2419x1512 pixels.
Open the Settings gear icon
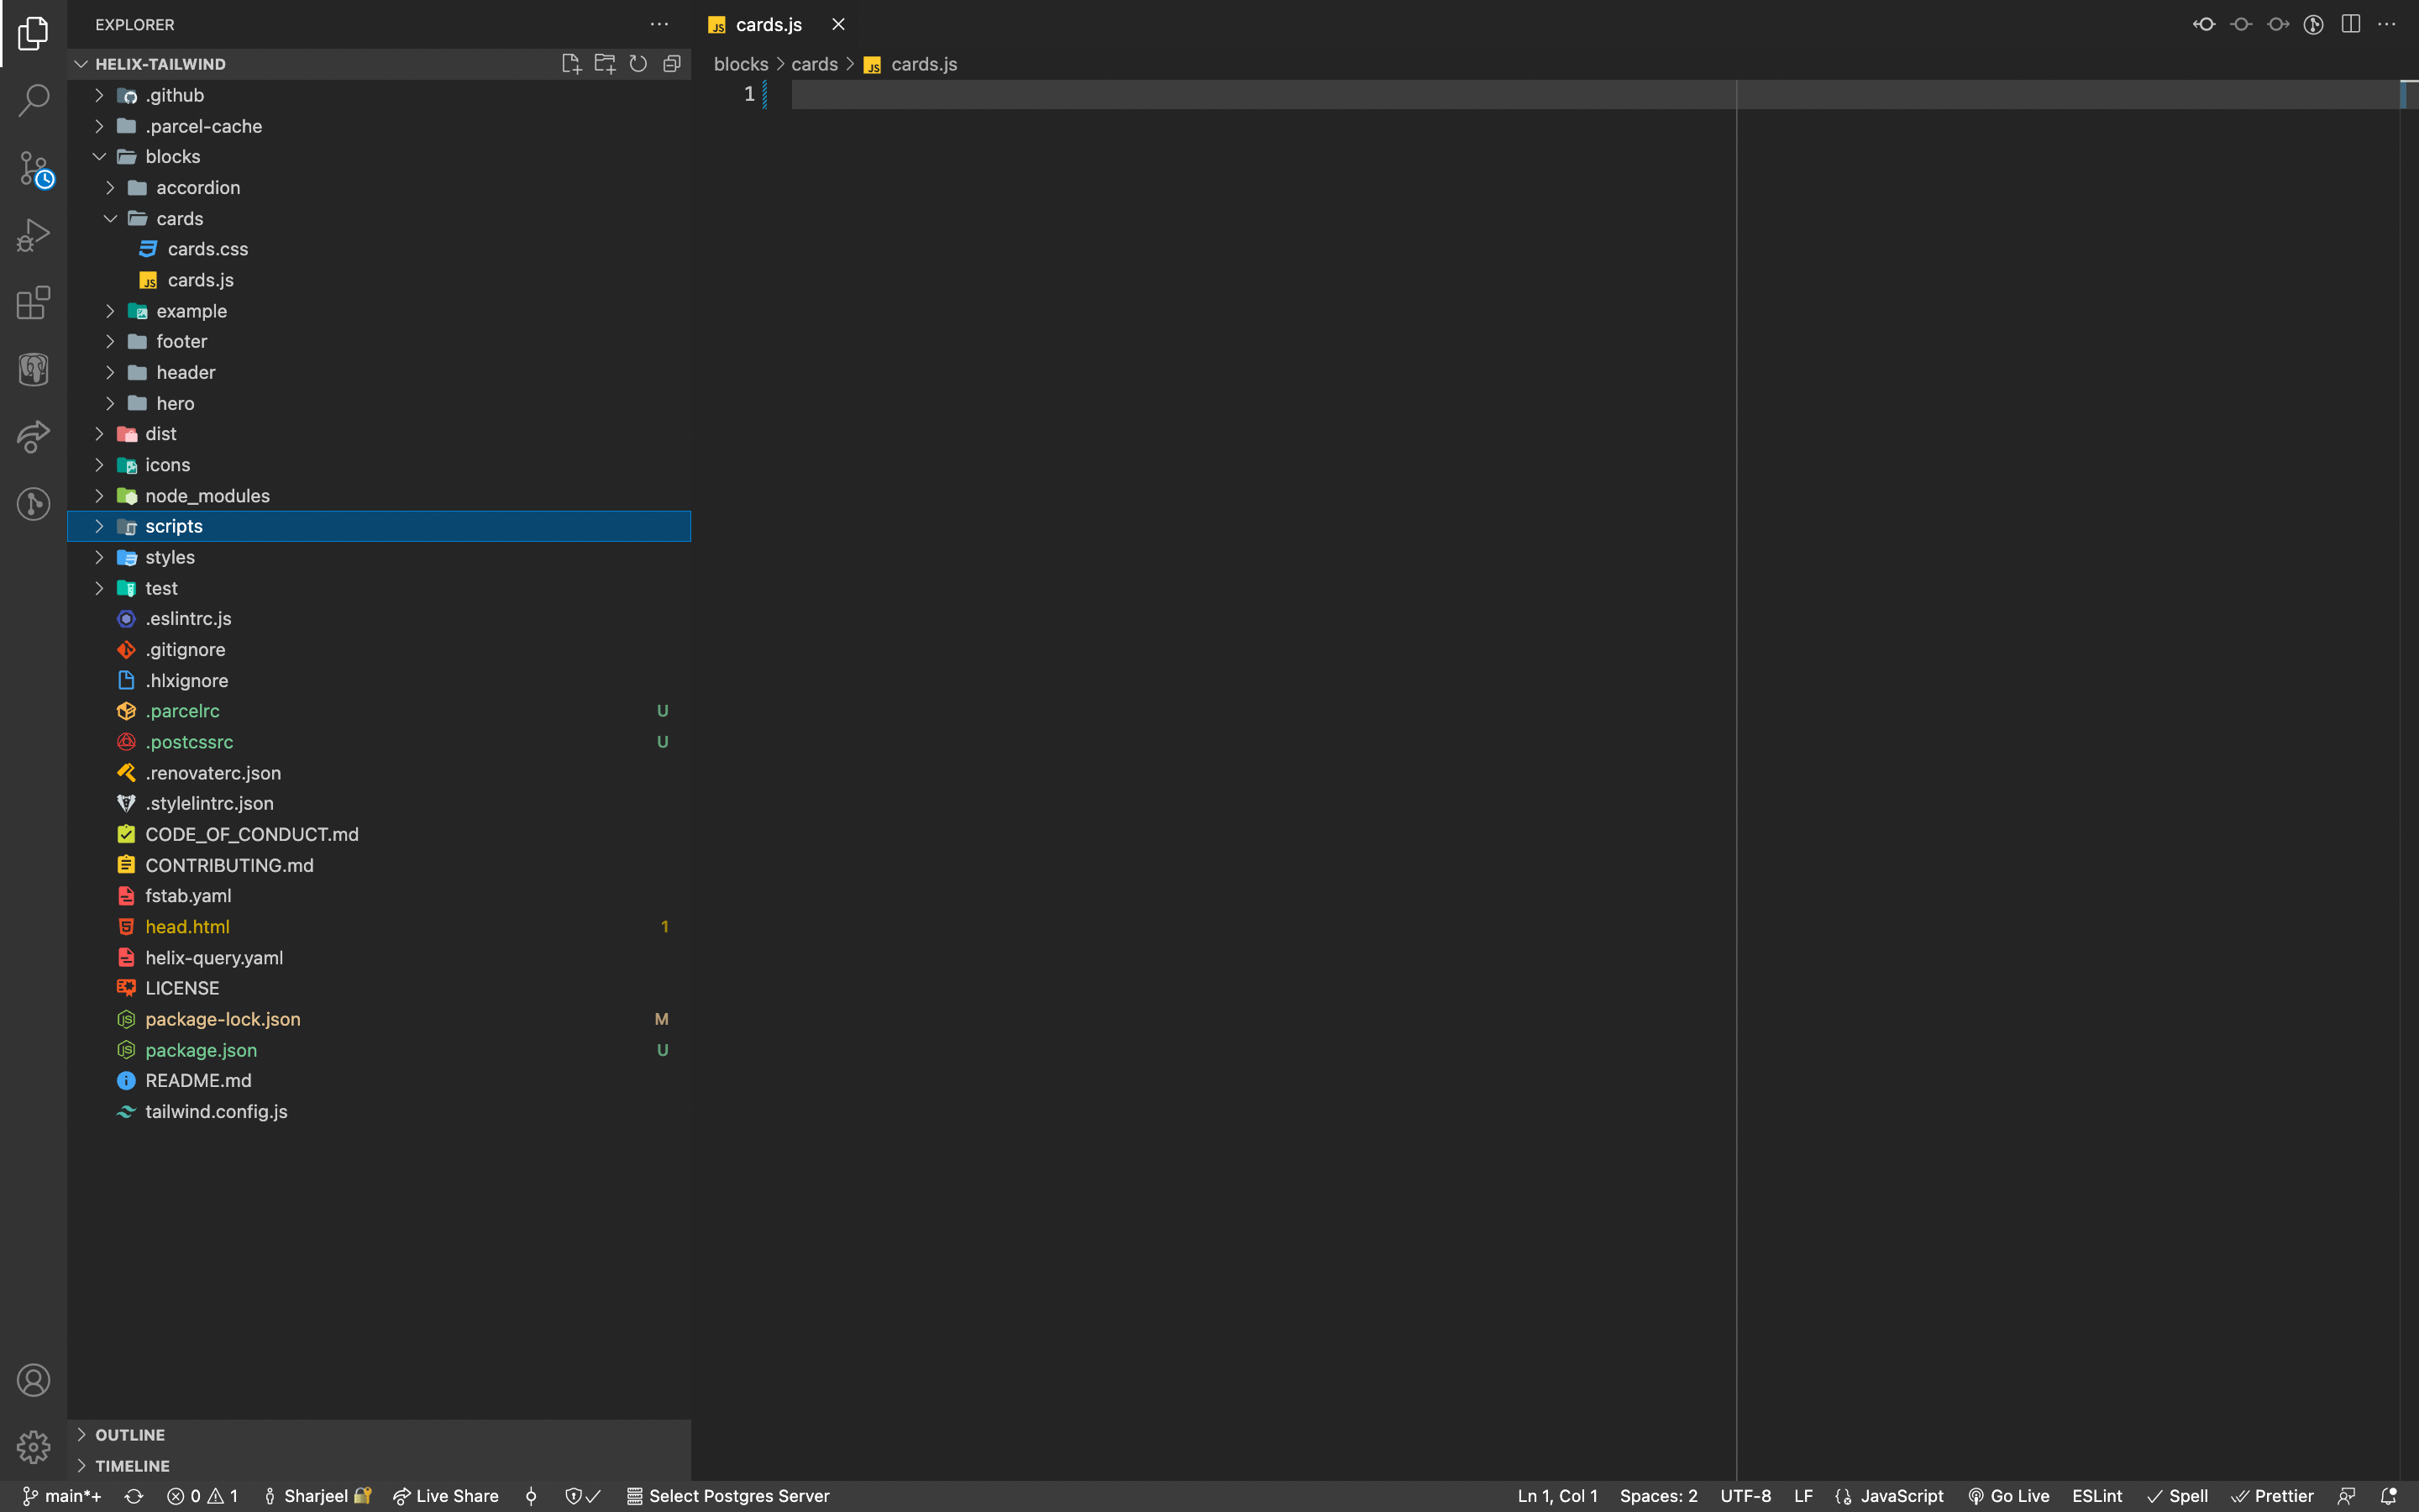pos(33,1447)
